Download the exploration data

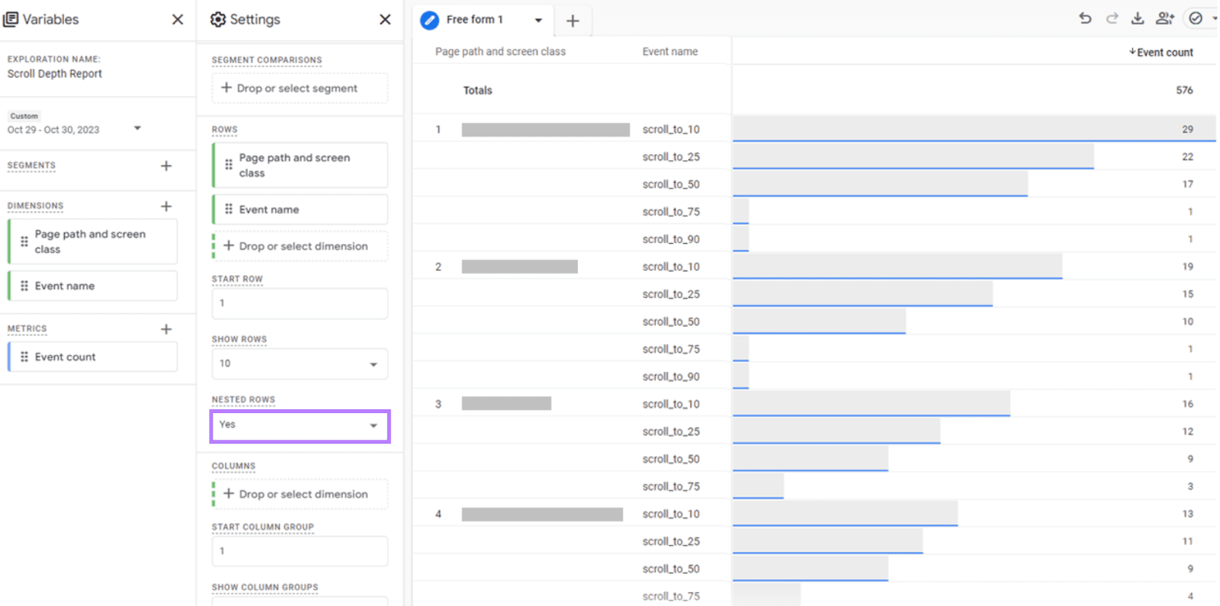click(x=1138, y=18)
